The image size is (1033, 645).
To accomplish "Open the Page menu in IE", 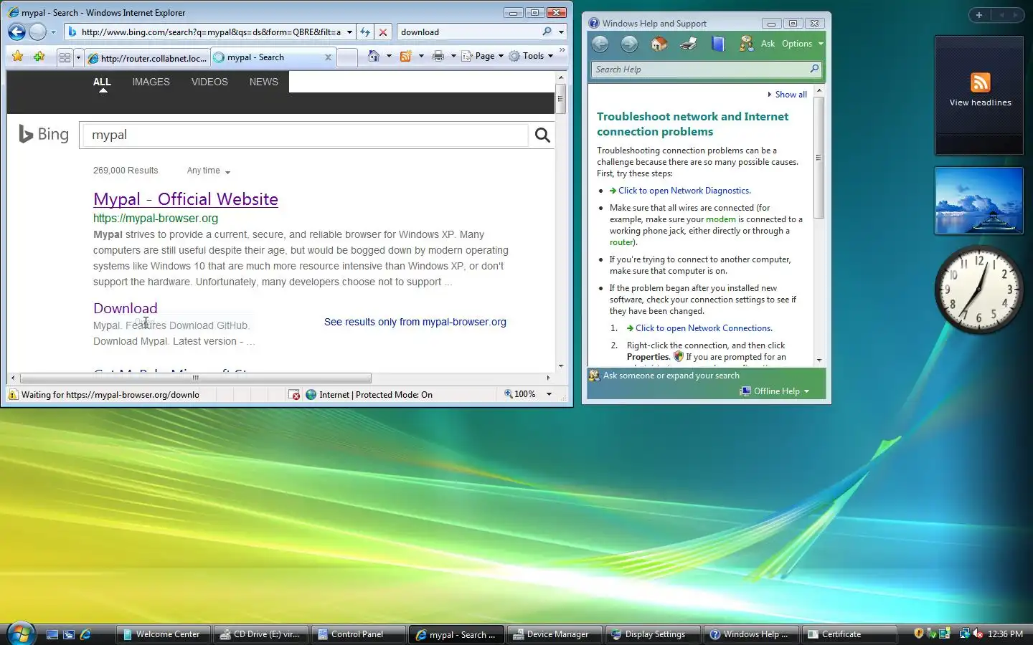I will click(x=482, y=56).
